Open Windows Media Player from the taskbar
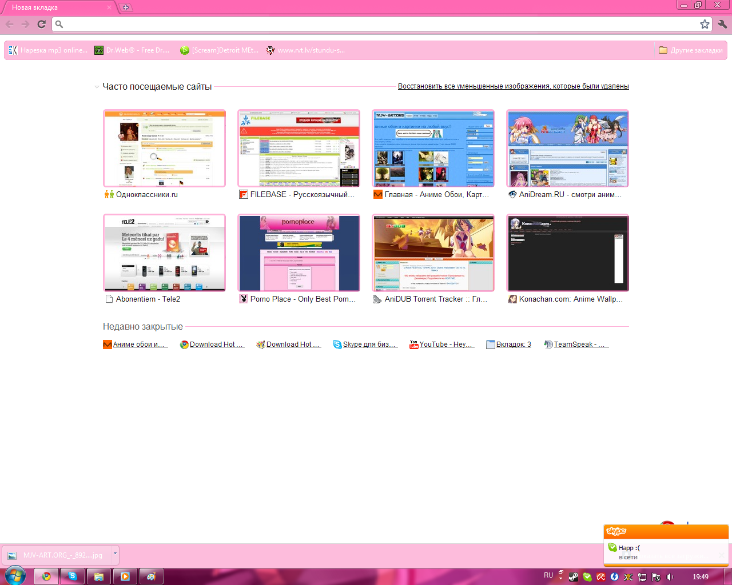This screenshot has width=732, height=585. click(x=125, y=576)
